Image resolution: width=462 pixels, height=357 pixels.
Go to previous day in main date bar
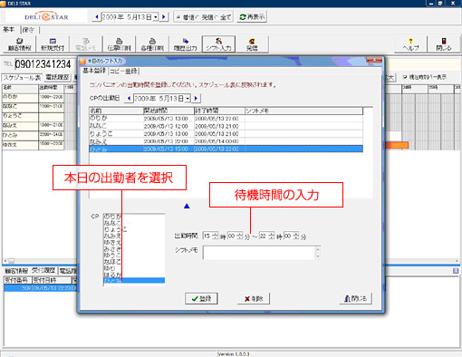click(x=97, y=17)
